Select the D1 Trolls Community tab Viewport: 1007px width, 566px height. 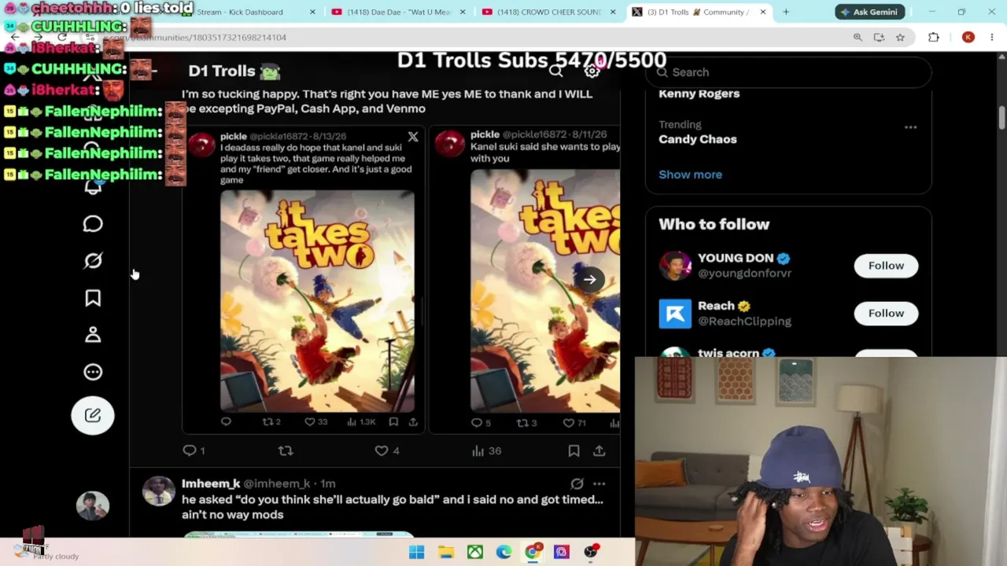699,12
